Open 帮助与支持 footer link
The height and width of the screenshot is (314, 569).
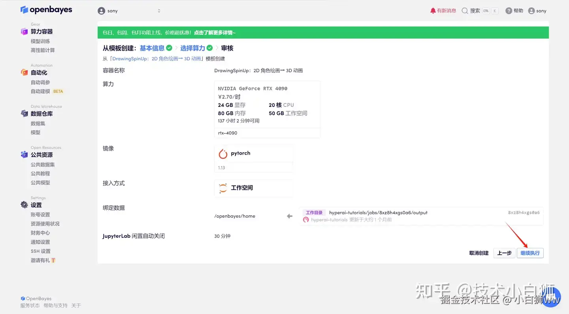55,305
